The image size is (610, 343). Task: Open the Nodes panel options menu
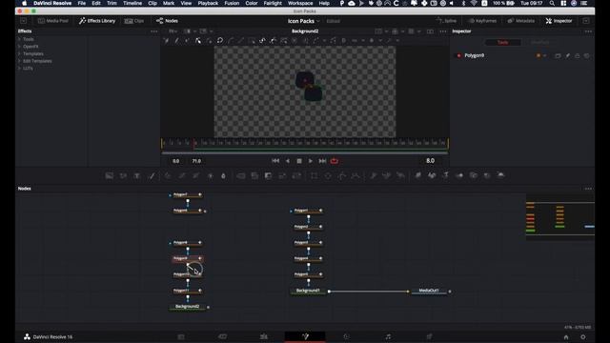588,189
